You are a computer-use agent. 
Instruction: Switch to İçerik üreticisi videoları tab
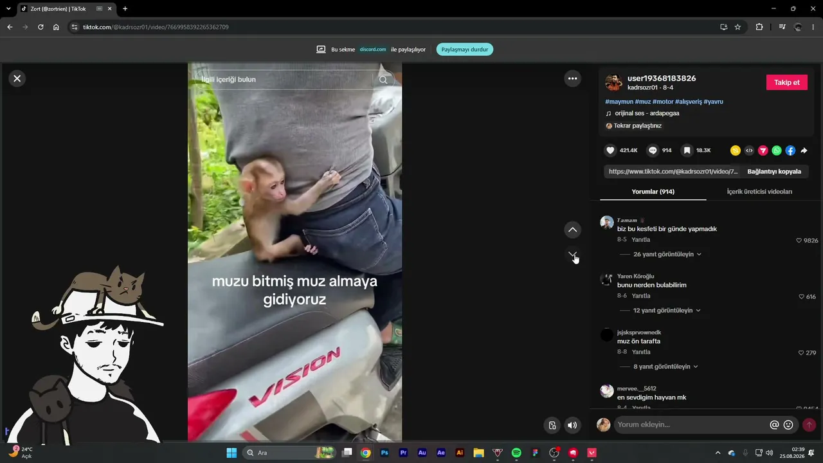coord(759,192)
